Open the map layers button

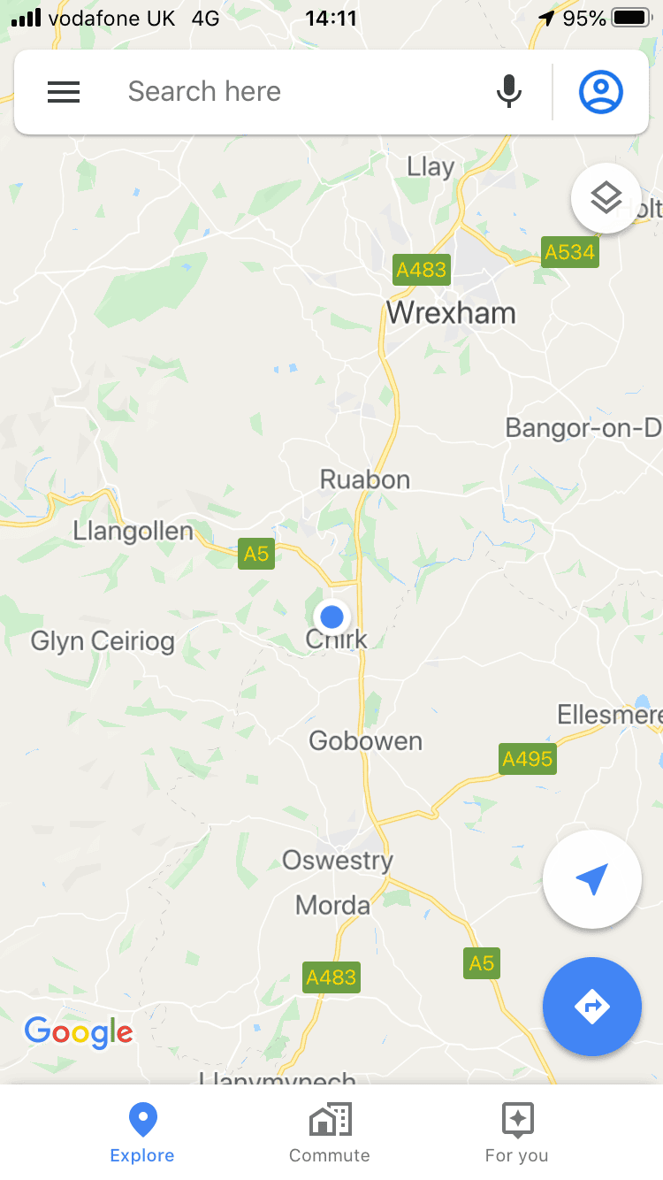pyautogui.click(x=606, y=198)
